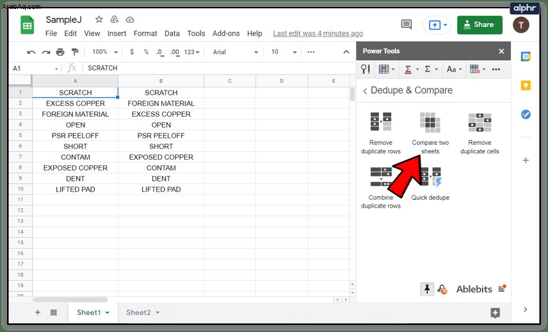548x332 pixels.
Task: Add a new sheet
Action: pyautogui.click(x=38, y=312)
